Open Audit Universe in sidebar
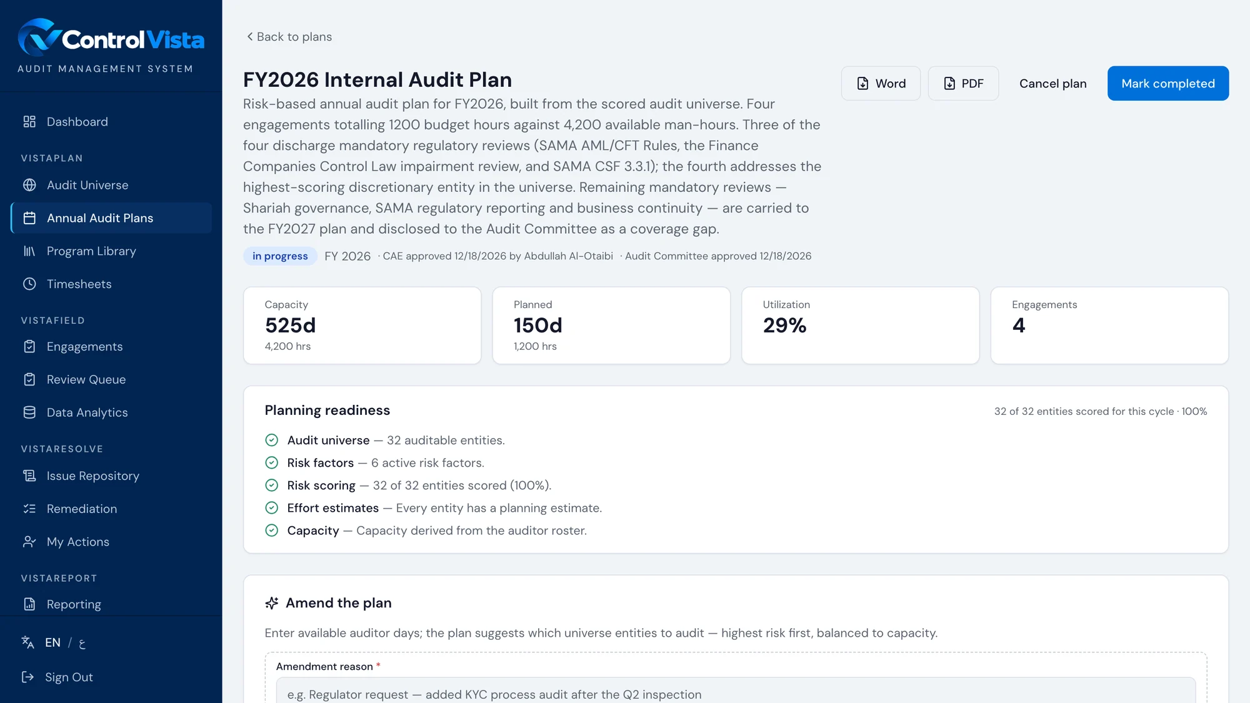Image resolution: width=1250 pixels, height=703 pixels. (x=111, y=185)
